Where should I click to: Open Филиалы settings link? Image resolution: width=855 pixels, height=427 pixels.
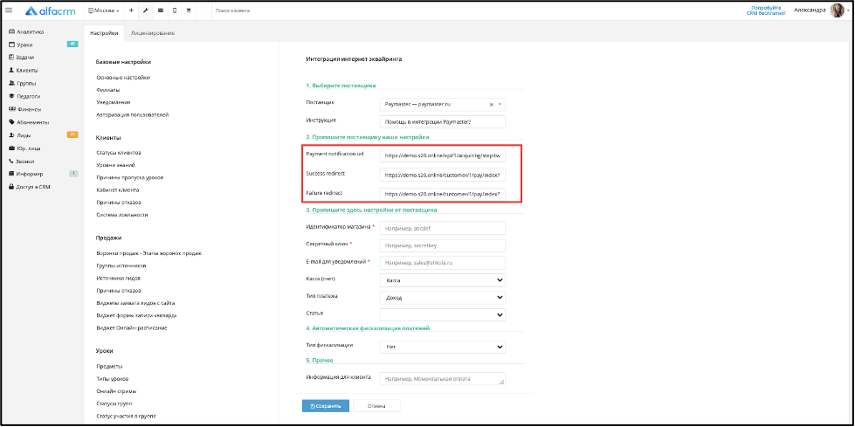pos(108,90)
